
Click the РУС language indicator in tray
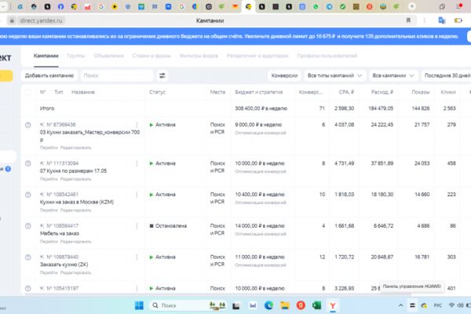point(438,305)
